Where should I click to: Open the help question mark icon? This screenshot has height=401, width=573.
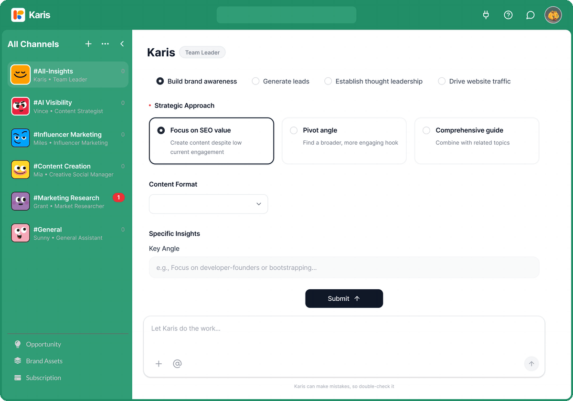[508, 15]
